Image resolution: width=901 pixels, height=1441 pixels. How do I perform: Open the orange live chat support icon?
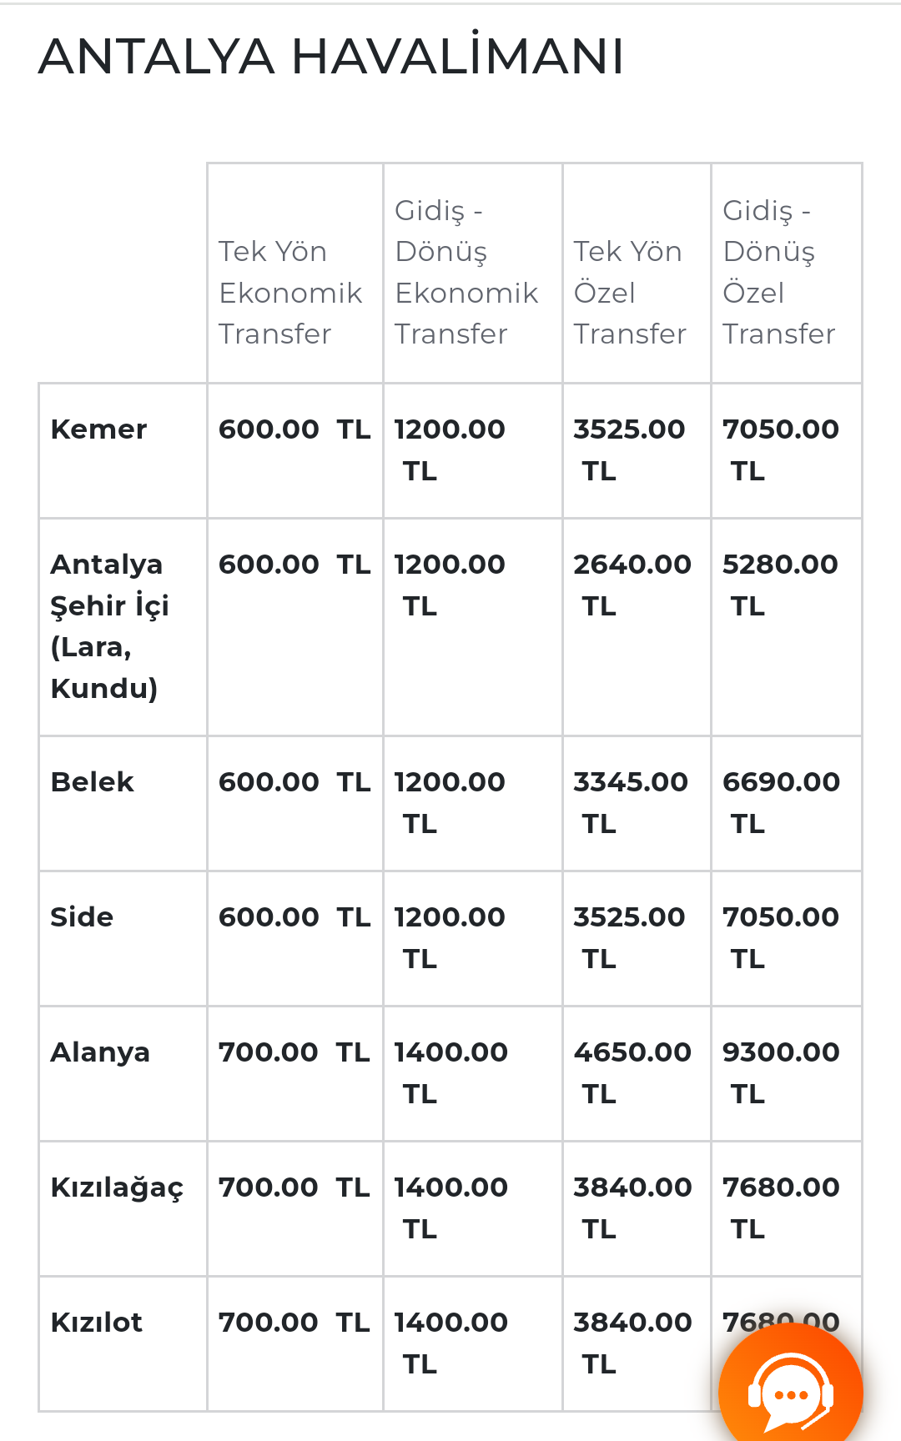(790, 1391)
